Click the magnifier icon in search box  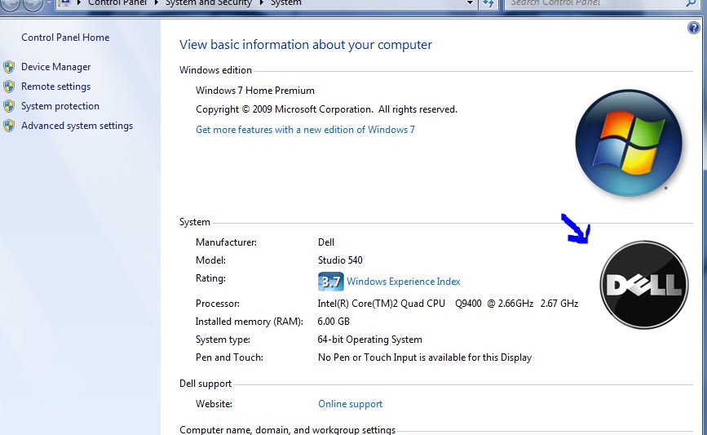[x=691, y=3]
